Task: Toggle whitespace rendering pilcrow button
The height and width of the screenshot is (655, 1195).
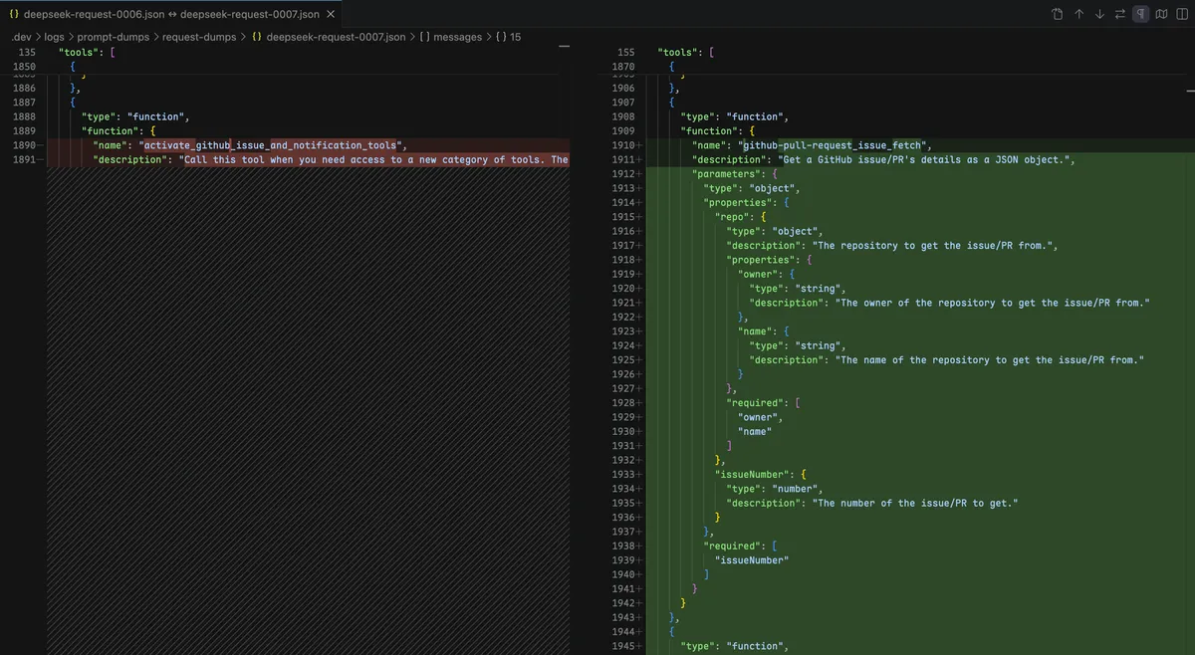Action: 1140,14
